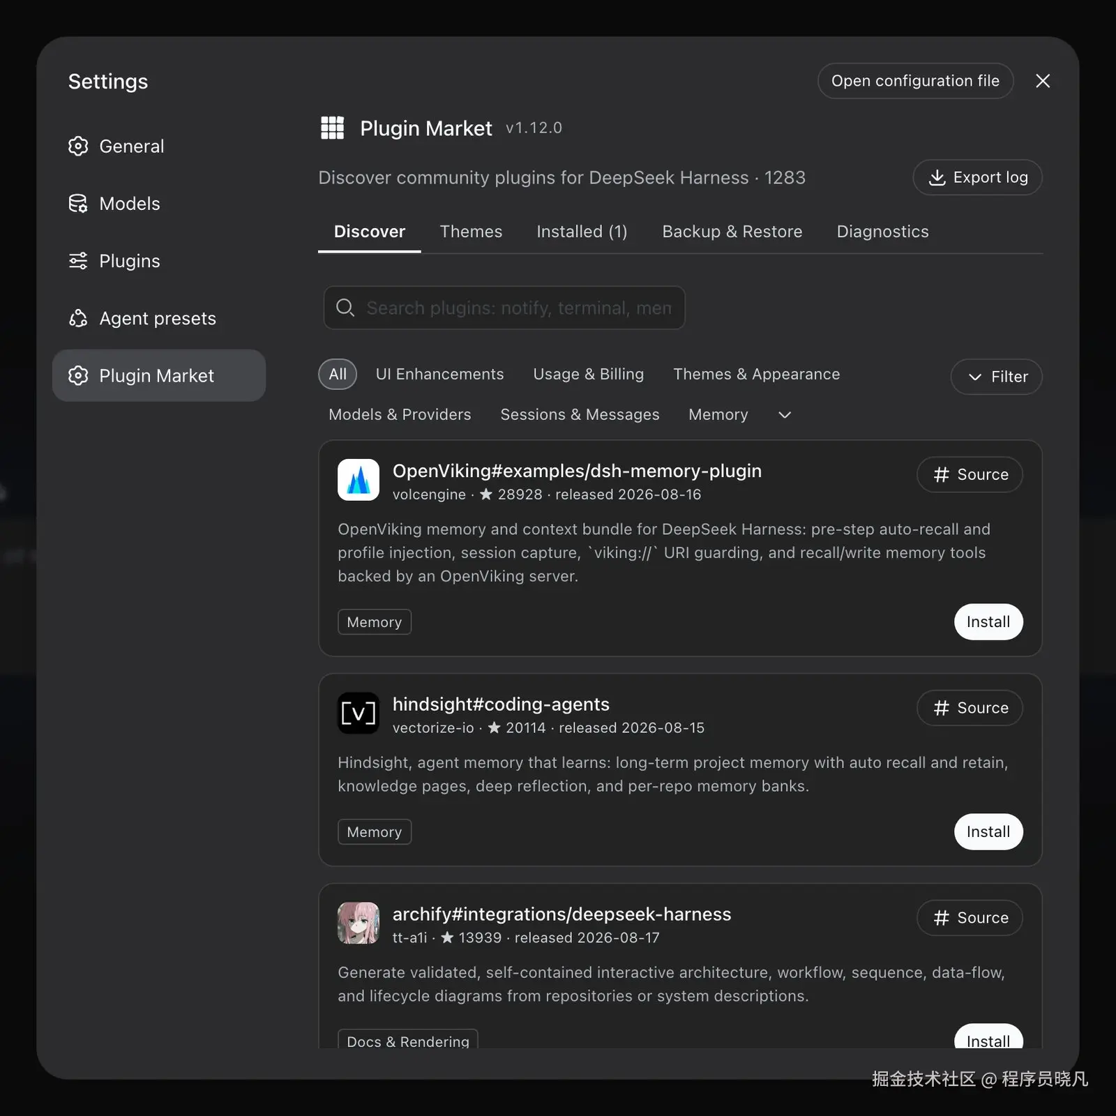Filter by Sessions & Messages category
This screenshot has height=1116, width=1116.
580,415
